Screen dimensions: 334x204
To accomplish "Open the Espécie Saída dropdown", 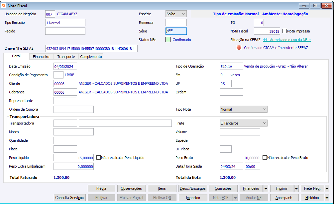I will (176, 14).
